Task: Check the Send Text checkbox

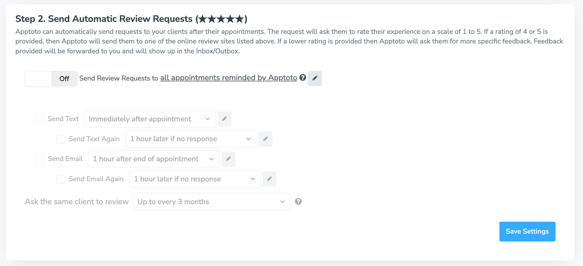Action: click(40, 119)
